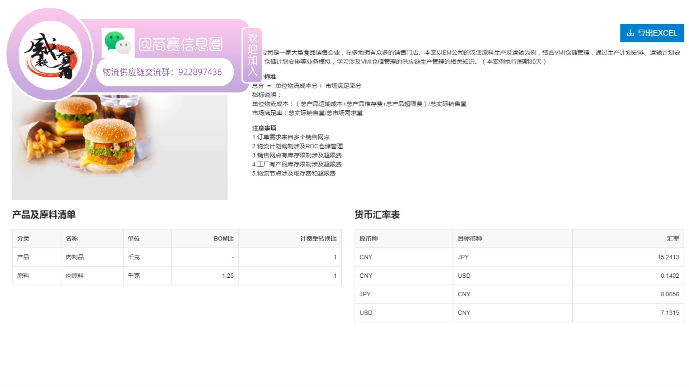689x387 pixels.
Task: Click the 汇率 column header
Action: 673,238
